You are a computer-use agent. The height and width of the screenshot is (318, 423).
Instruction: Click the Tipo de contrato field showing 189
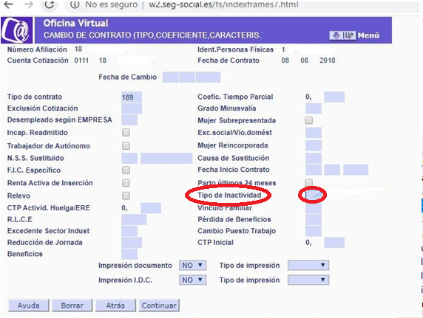[132, 97]
